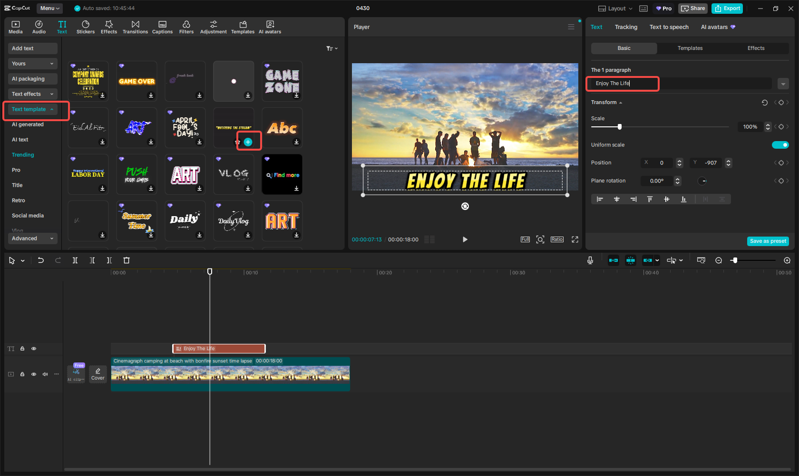Click the record voiceover microphone icon
799x476 pixels.
[x=590, y=260]
